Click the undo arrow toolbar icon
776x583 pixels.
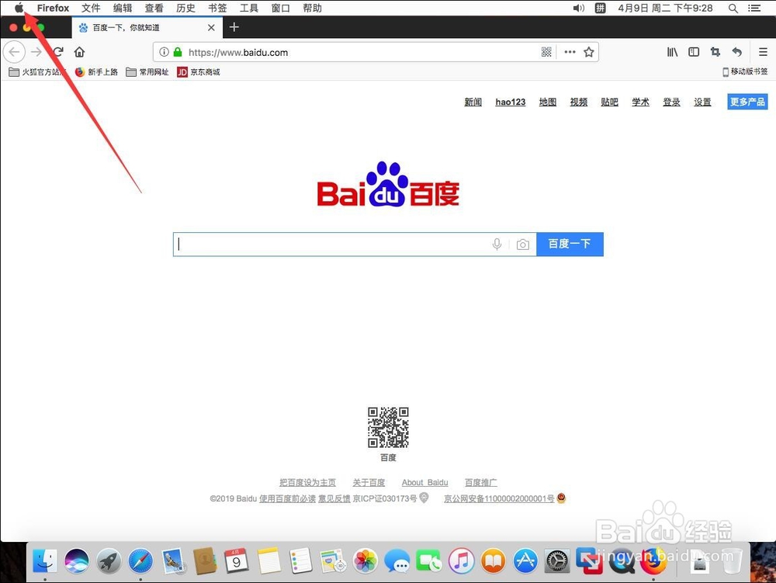pos(737,52)
